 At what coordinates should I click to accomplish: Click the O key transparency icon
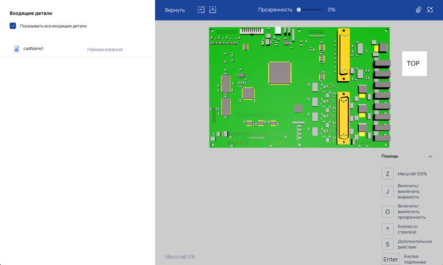click(387, 212)
